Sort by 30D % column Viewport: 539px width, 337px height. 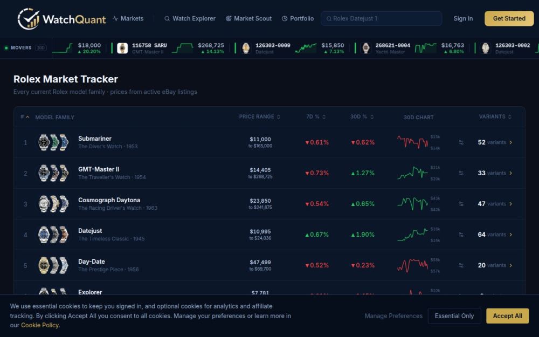coord(362,117)
